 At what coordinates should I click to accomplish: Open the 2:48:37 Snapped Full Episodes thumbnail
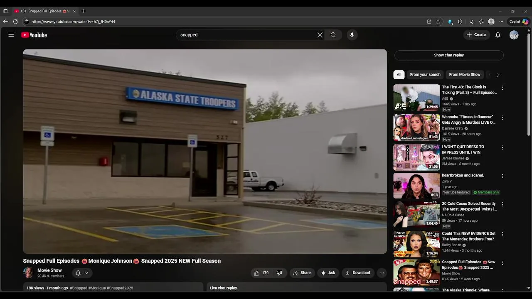coord(416,272)
